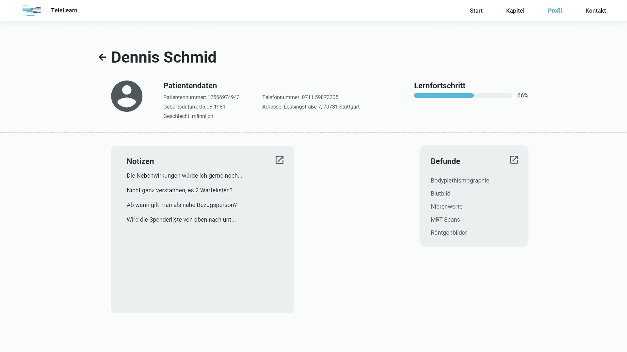Open the Blutbild finding
Viewport: 627px width, 352px height.
point(440,194)
